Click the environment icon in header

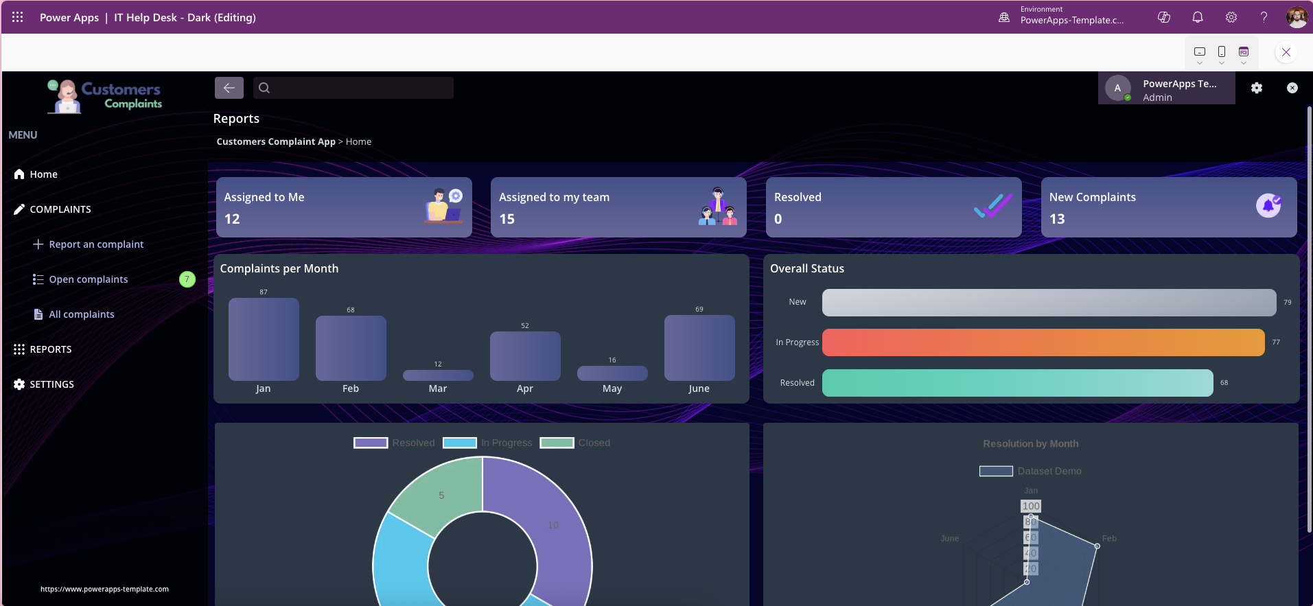tap(1004, 17)
